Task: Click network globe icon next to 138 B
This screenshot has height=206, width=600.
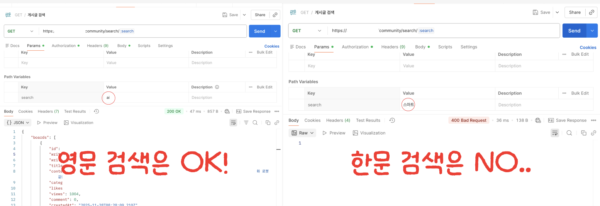Action: [538, 120]
